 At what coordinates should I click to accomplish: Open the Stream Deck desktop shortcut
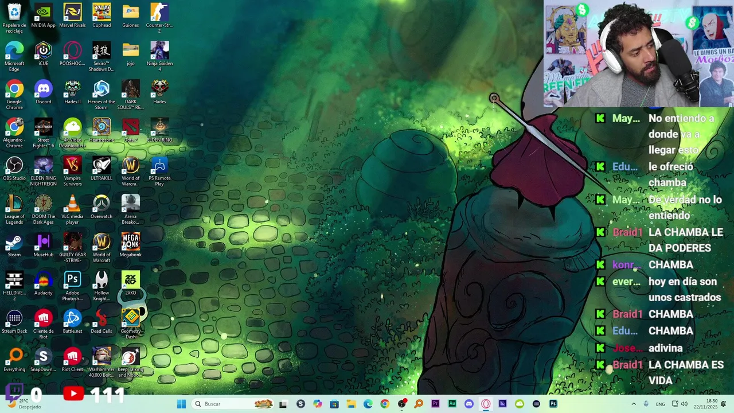click(x=14, y=322)
